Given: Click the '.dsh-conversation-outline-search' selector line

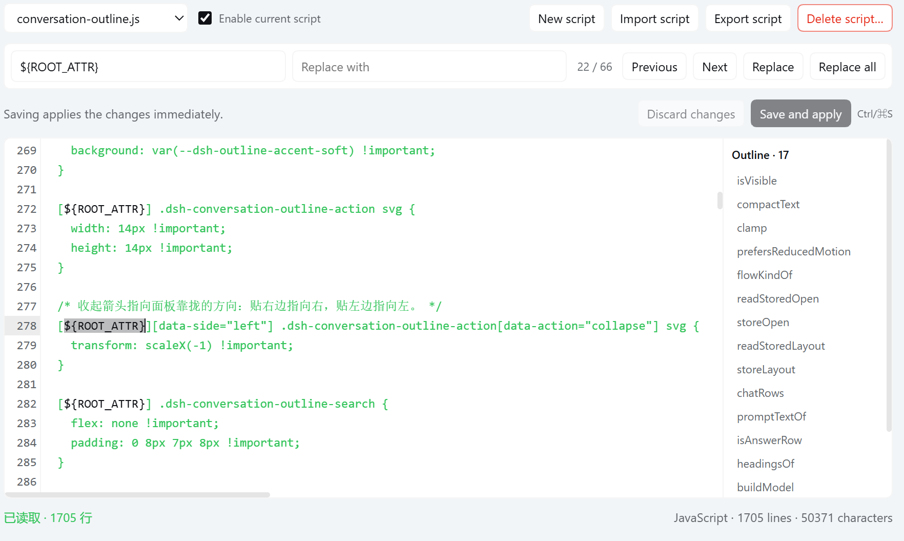Looking at the screenshot, I should click(x=223, y=404).
